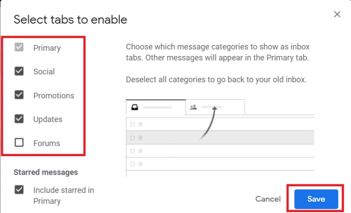351x213 pixels.
Task: Click the 'Select tabs to enable' heading
Action: point(70,20)
